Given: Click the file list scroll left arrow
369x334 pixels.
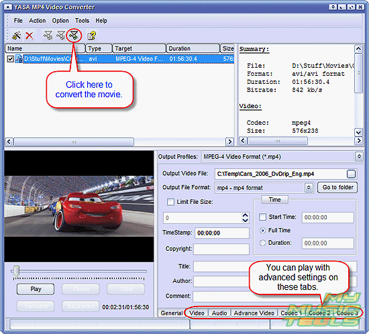Looking at the screenshot, I should tap(9, 142).
